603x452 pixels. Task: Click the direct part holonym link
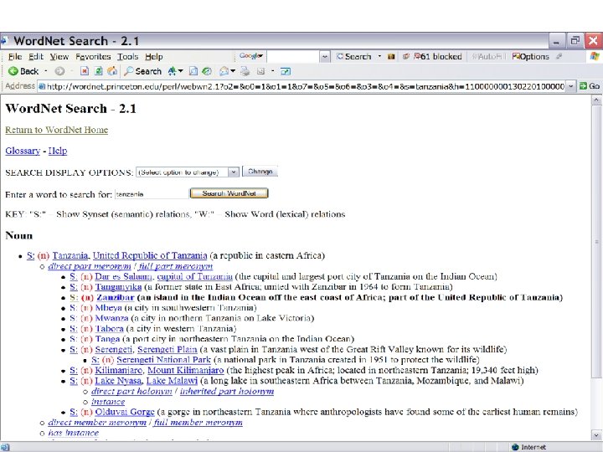point(131,391)
